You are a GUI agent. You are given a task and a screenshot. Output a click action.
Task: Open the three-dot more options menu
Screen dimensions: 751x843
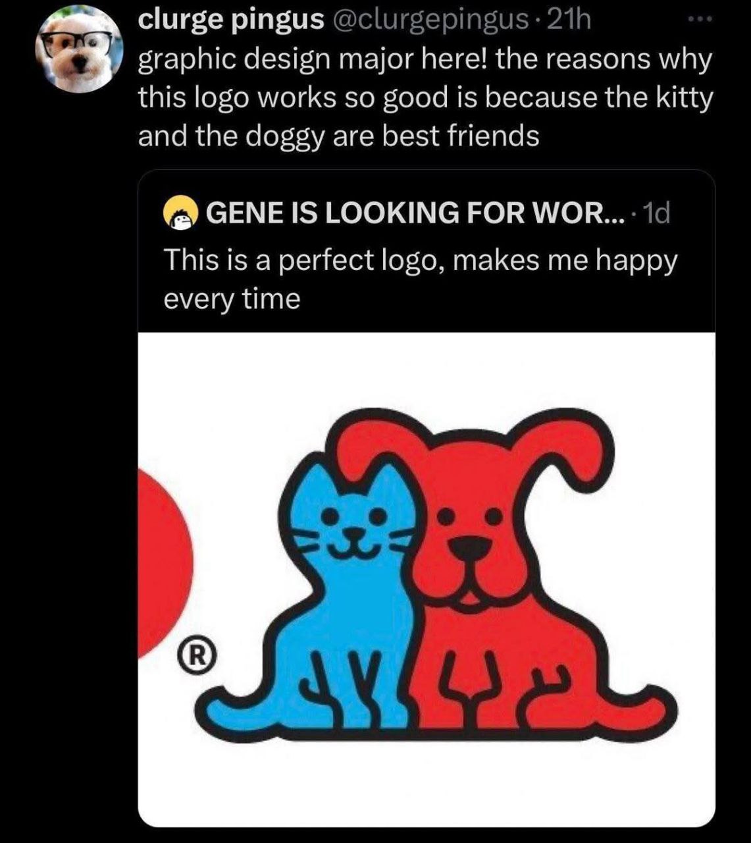click(699, 21)
